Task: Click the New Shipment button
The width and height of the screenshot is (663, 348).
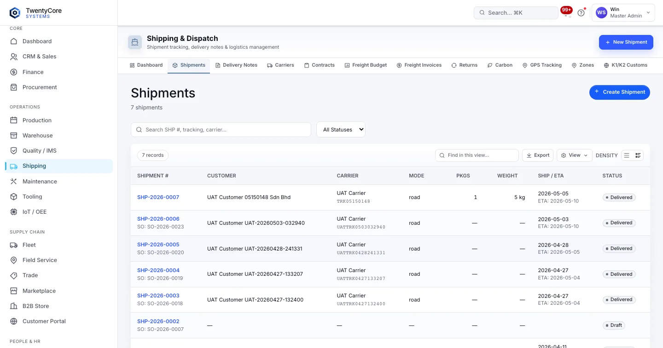Action: point(626,42)
